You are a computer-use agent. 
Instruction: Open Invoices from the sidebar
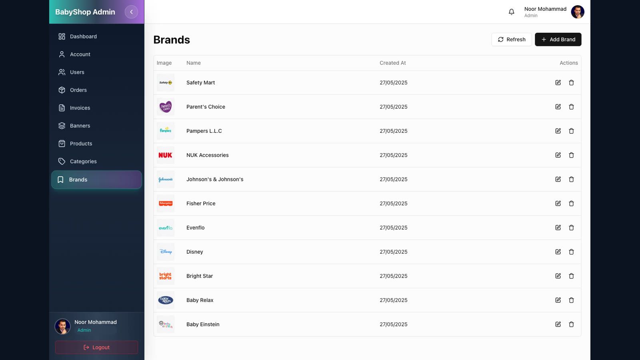[x=96, y=108]
